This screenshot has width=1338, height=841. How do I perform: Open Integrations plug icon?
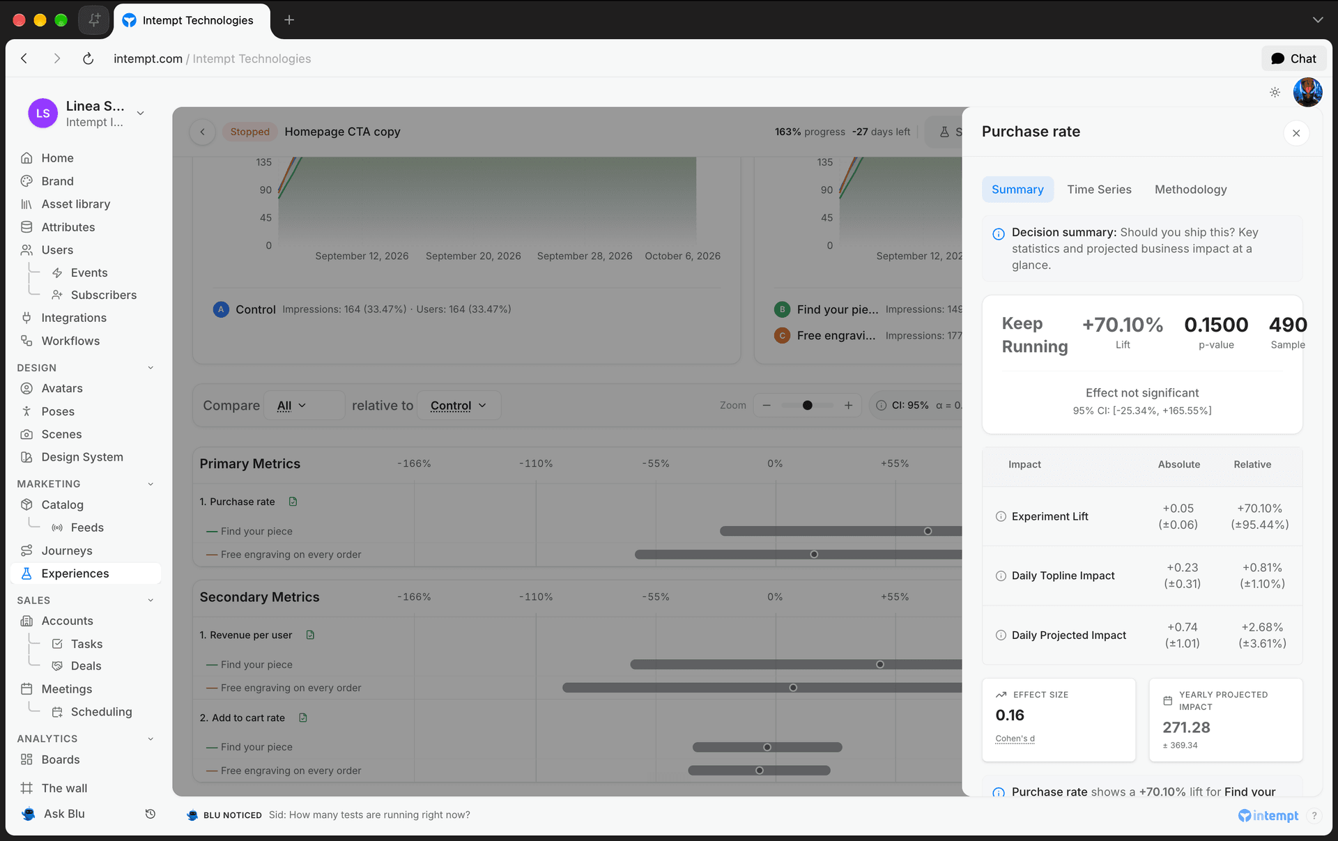26,318
